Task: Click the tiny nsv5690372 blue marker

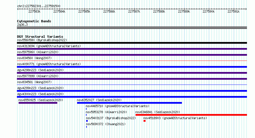Action: point(87,127)
